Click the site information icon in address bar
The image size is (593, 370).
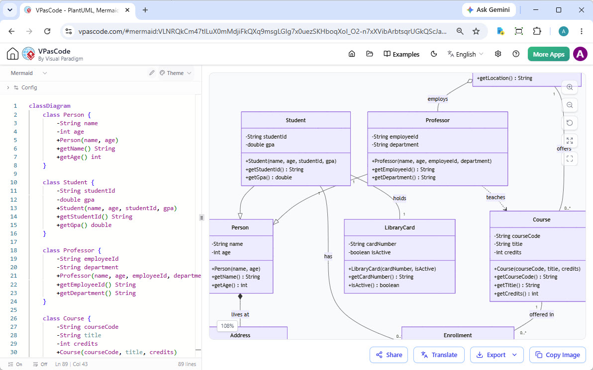[69, 31]
